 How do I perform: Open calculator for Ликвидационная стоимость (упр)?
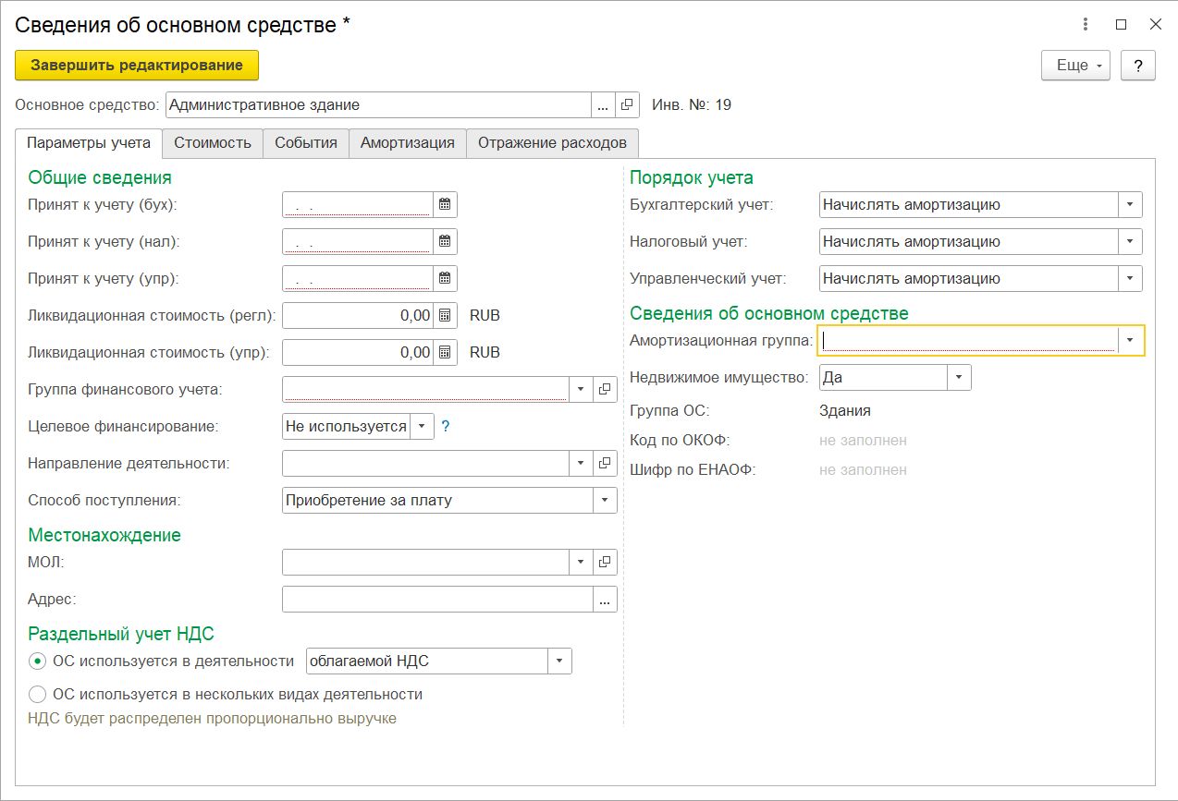(445, 352)
